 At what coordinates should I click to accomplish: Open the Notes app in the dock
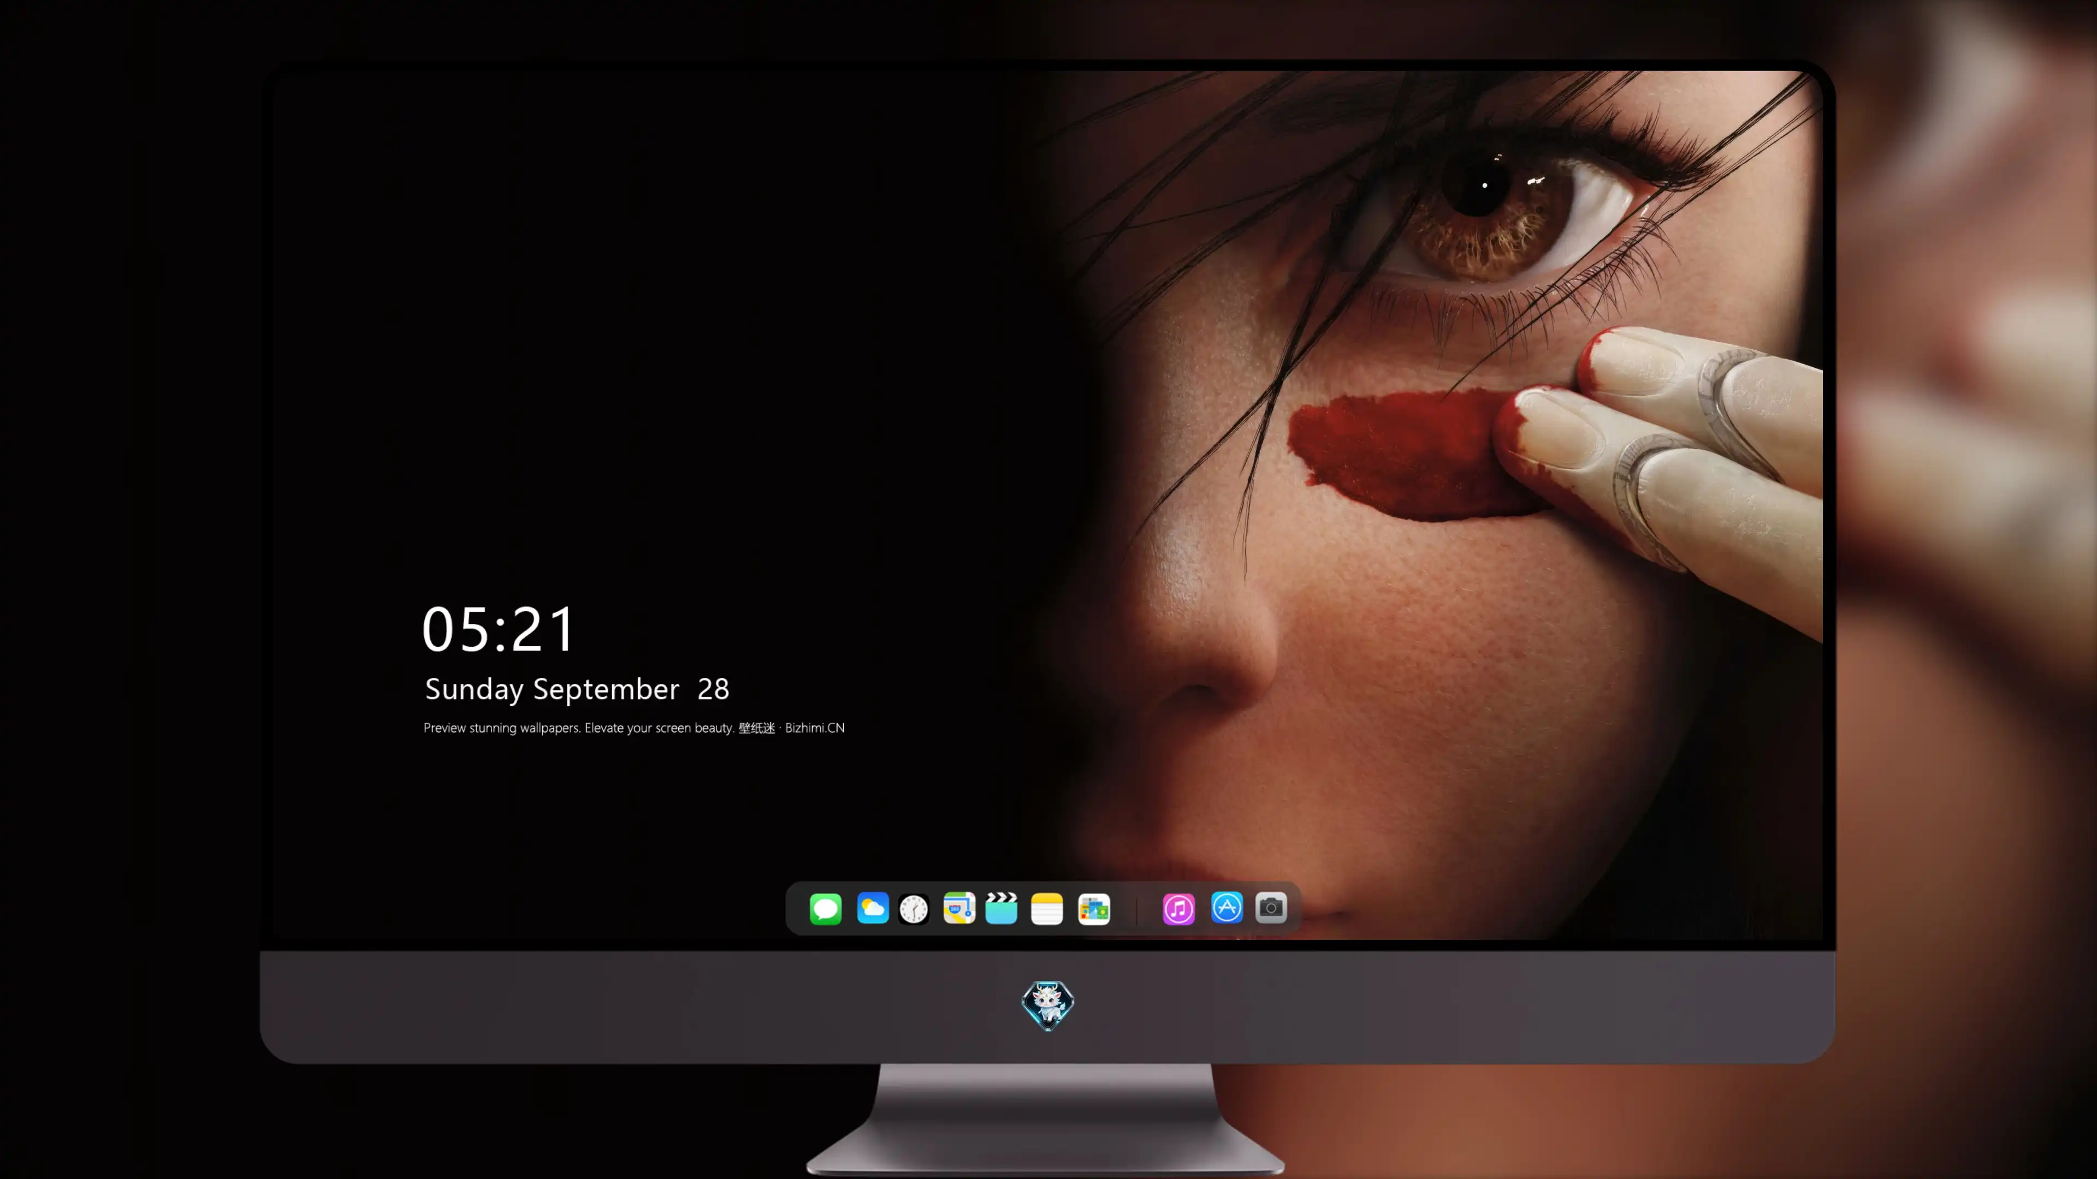1047,909
